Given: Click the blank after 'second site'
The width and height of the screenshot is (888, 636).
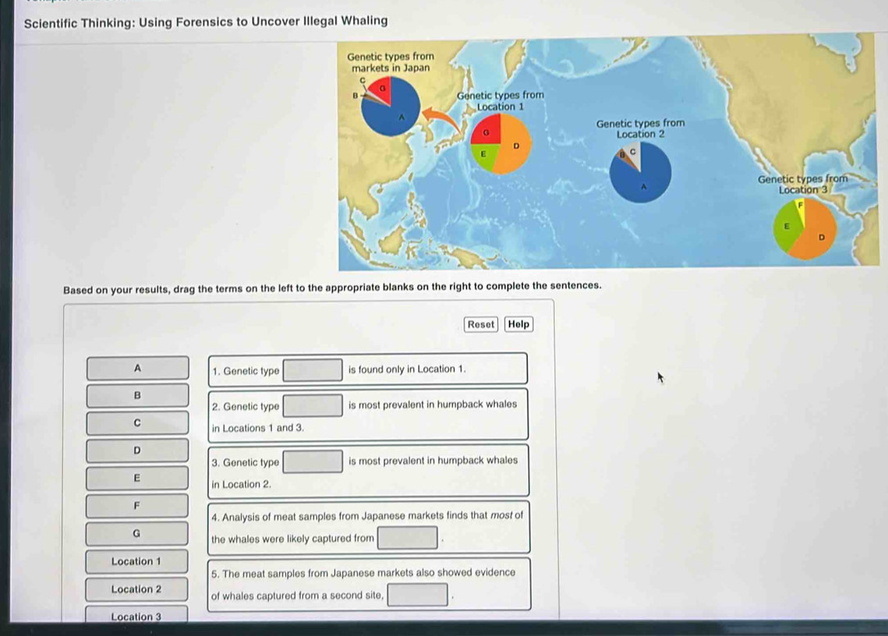Looking at the screenshot, I should pyautogui.click(x=419, y=596).
